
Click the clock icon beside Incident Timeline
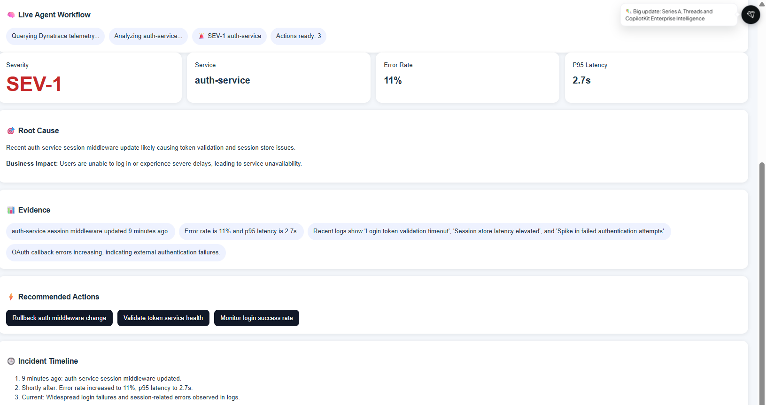[x=11, y=361]
